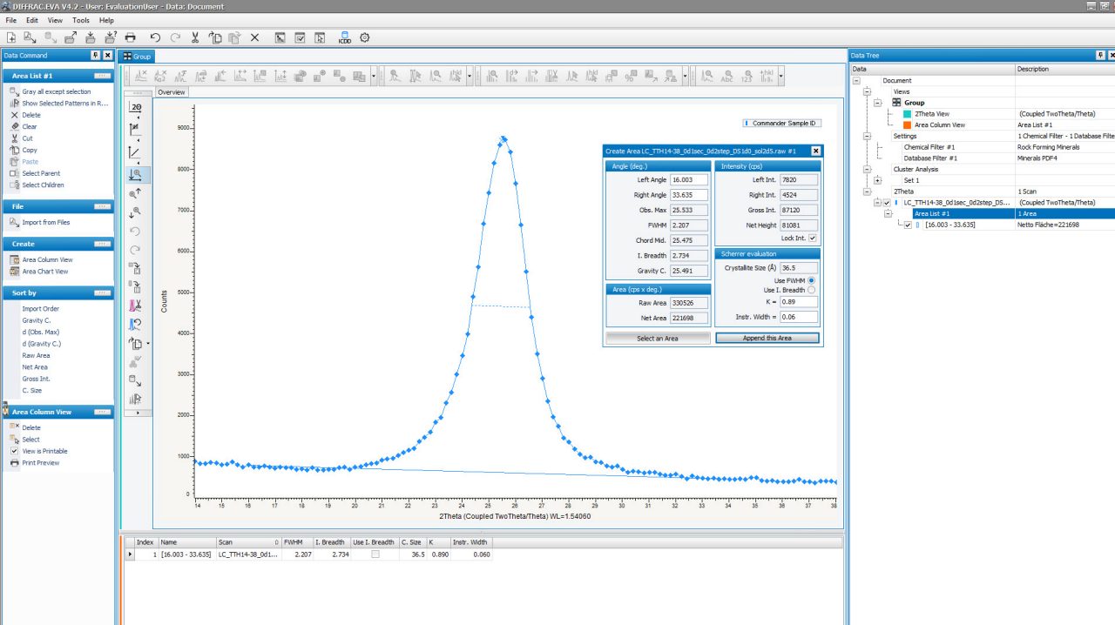Collapse the Sort by section
1115x625 pixels.
(102, 293)
